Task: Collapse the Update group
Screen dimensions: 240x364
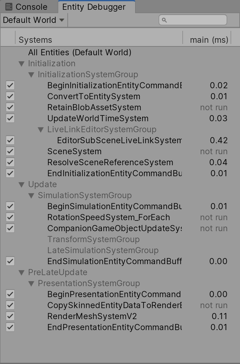Action: [21, 184]
